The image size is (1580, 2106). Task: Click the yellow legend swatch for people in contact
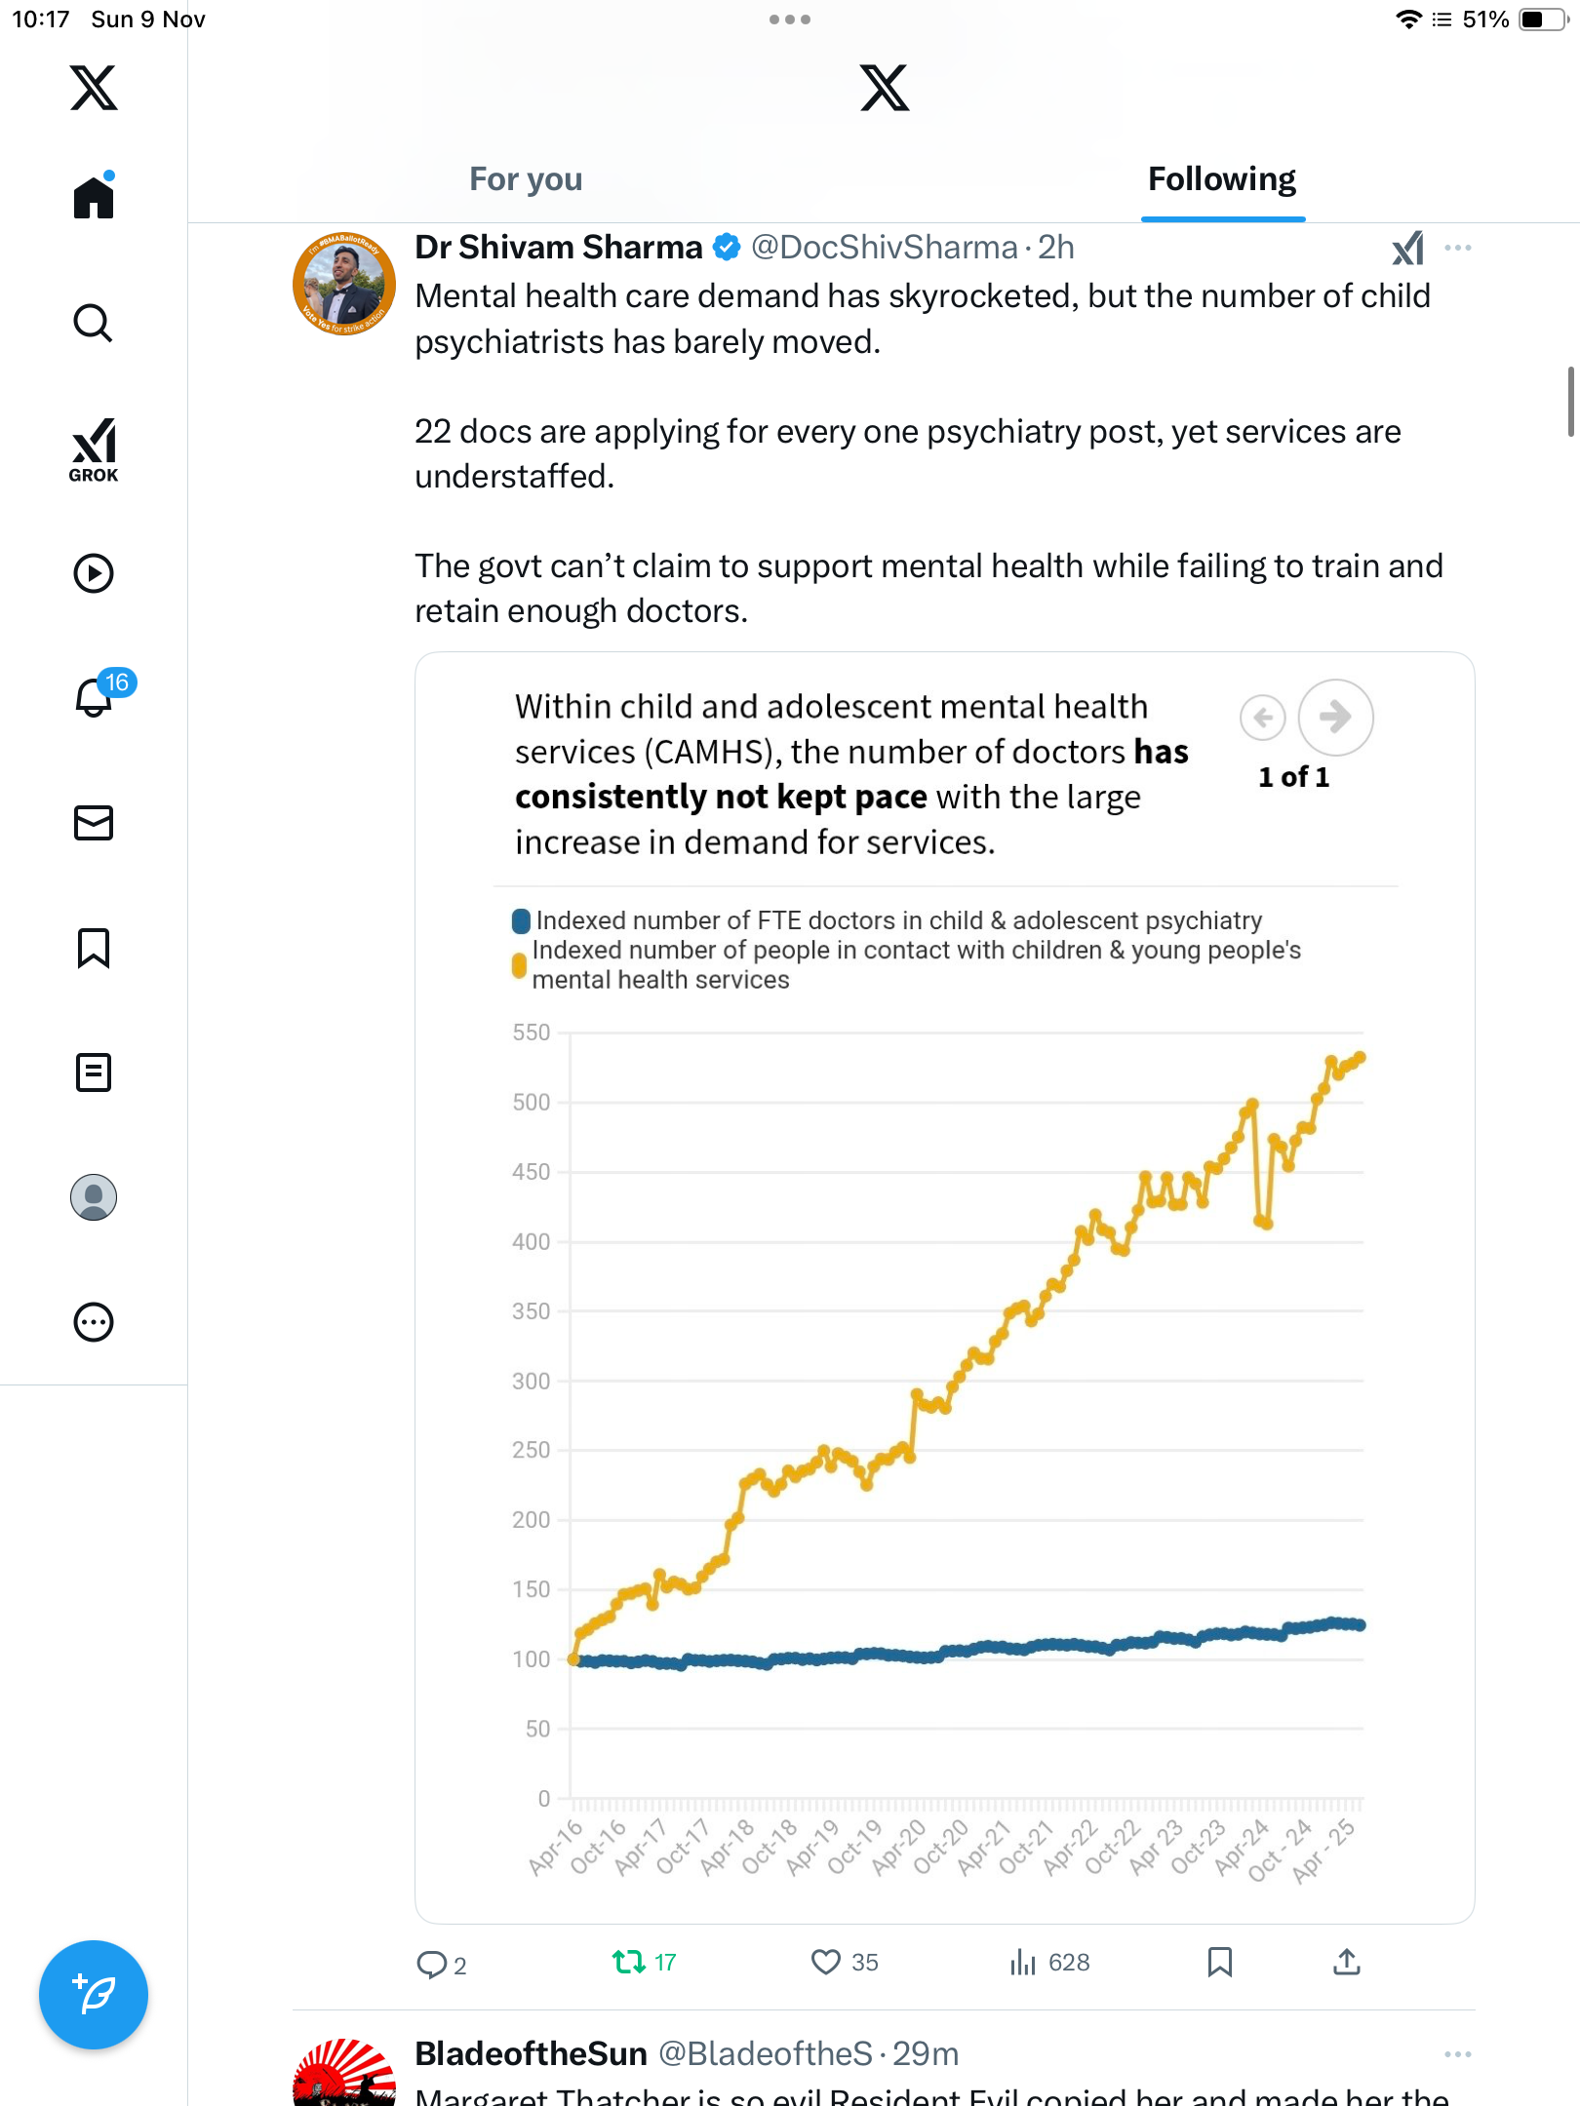click(x=520, y=965)
